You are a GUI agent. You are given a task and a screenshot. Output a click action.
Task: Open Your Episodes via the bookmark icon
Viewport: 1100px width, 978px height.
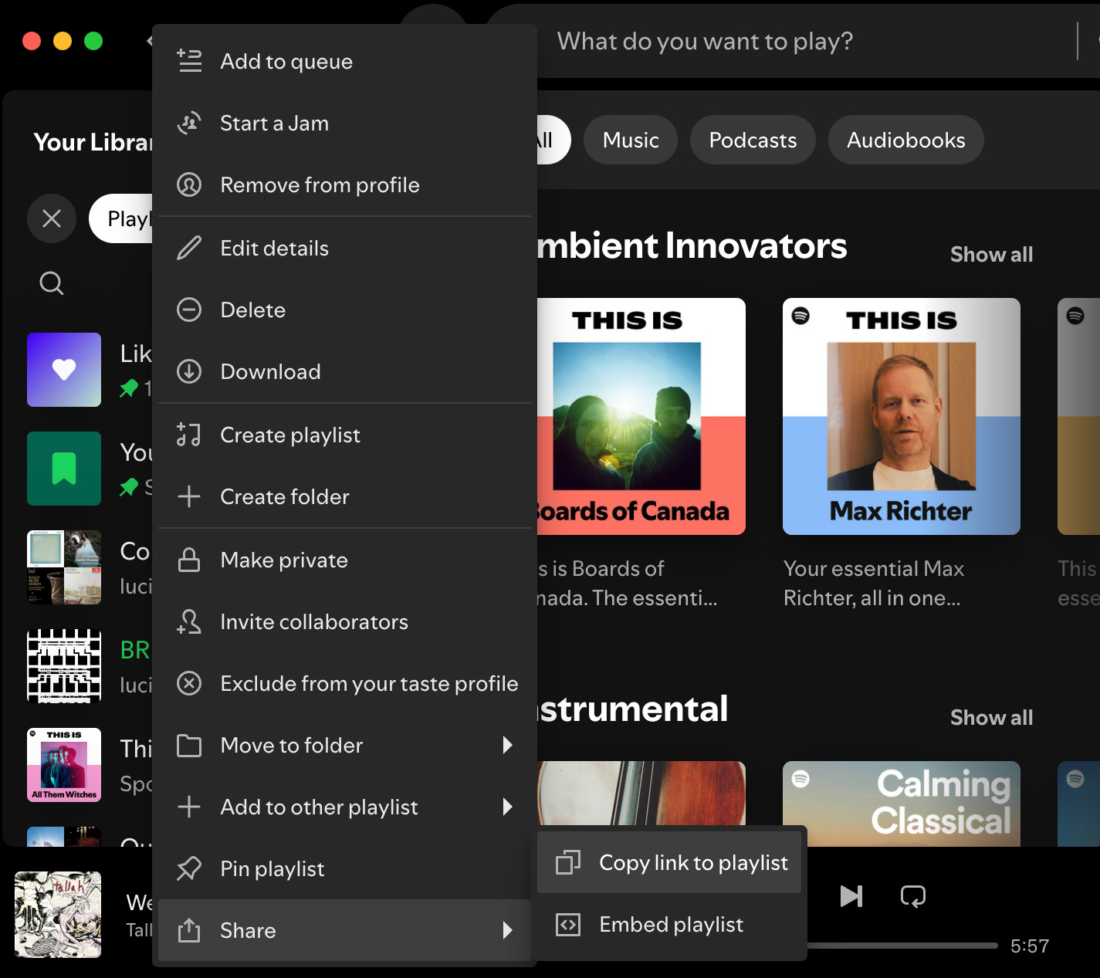(63, 469)
